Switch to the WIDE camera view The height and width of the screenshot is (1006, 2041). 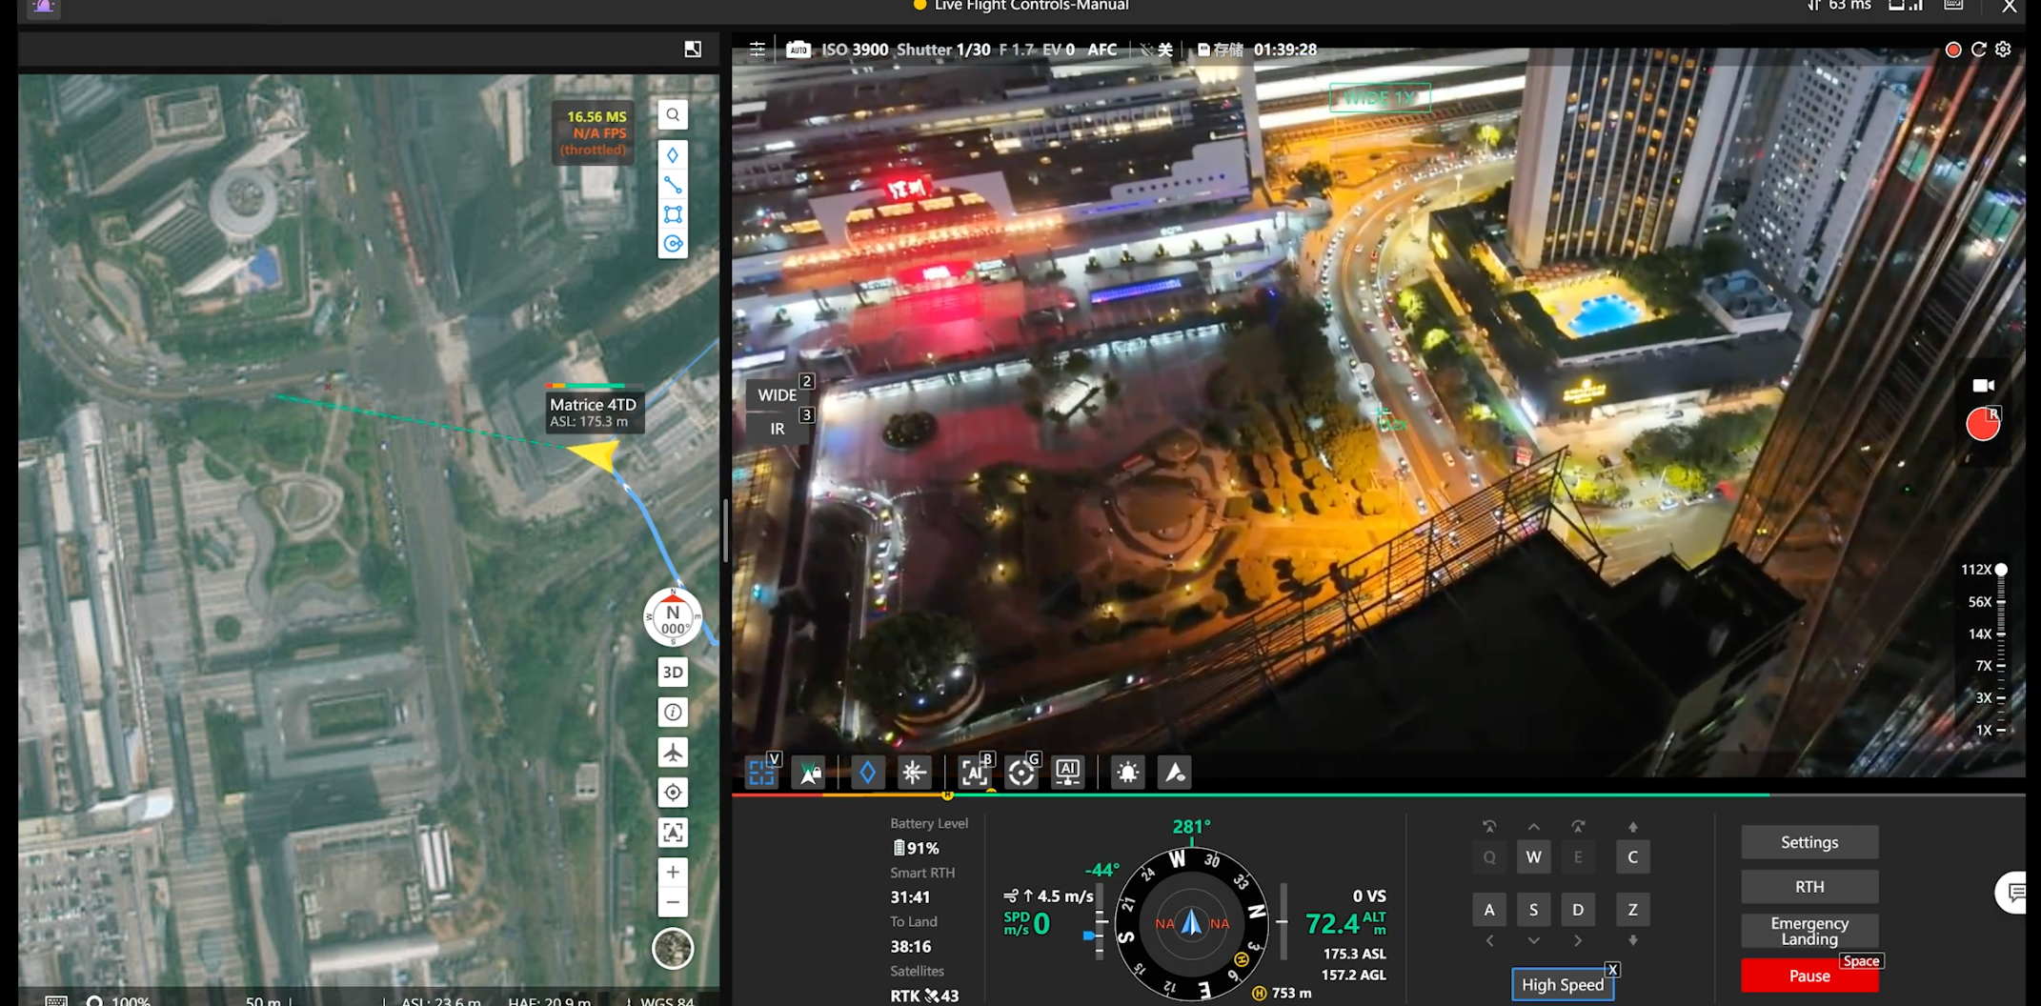point(778,394)
